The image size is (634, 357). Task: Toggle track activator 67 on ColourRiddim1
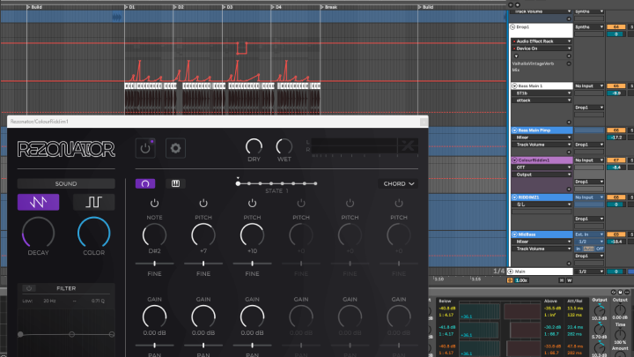tap(616, 160)
